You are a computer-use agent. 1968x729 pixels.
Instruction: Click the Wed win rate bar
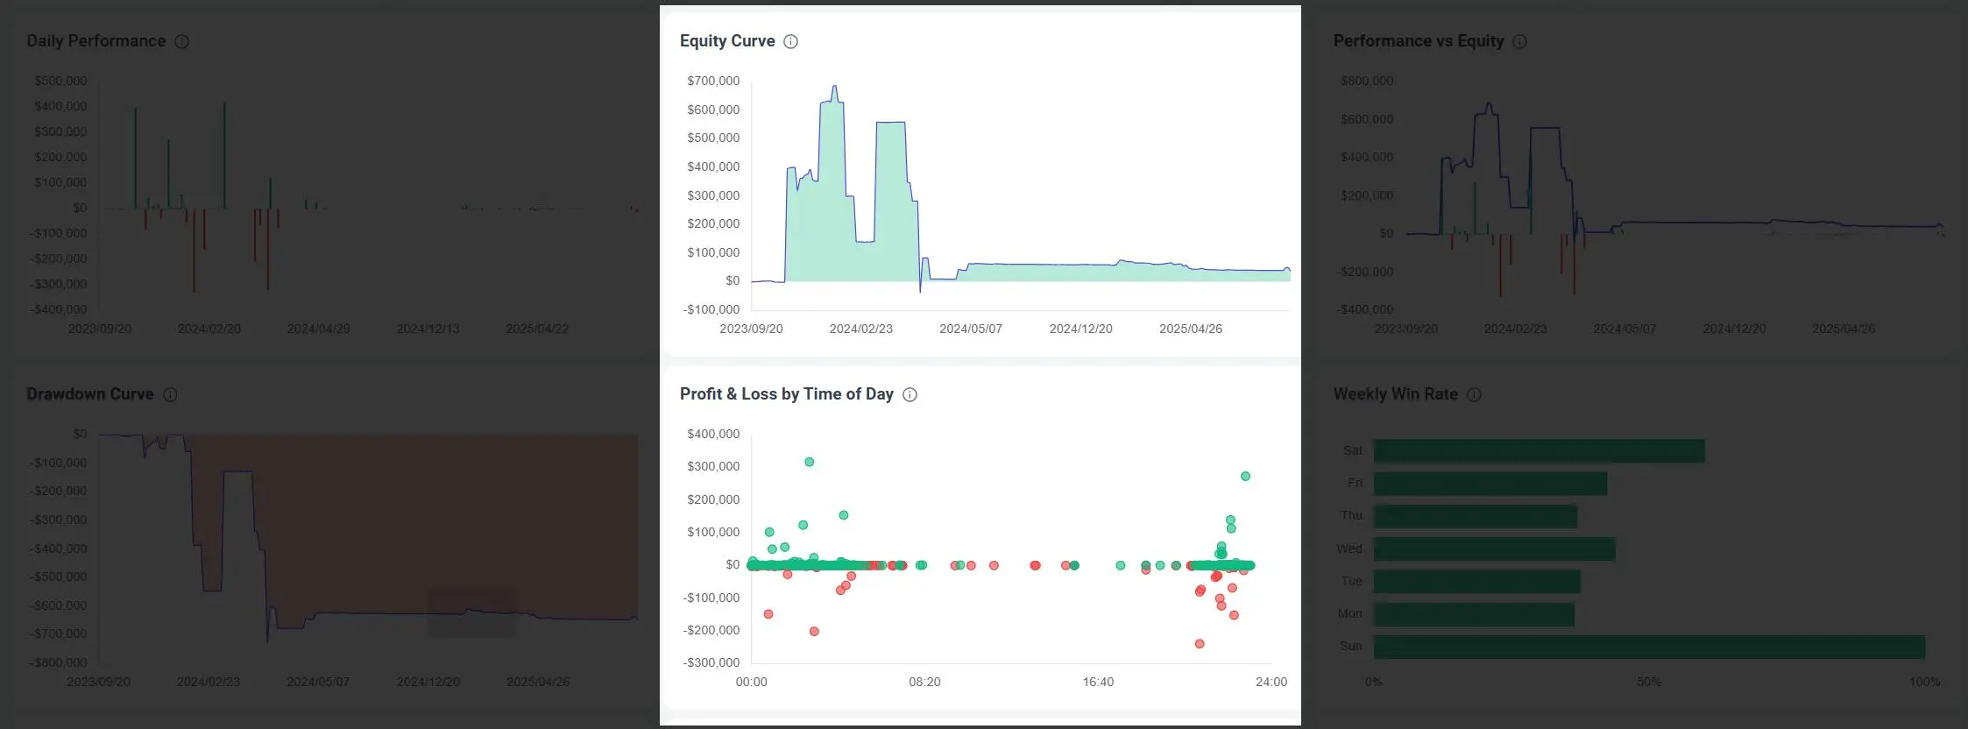(x=1493, y=549)
